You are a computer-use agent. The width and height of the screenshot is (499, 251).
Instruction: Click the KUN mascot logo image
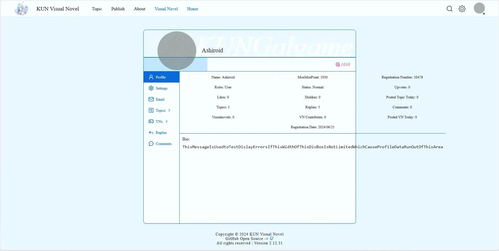pos(21,9)
